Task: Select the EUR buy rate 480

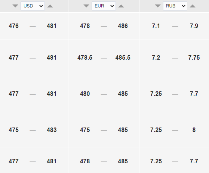Action: point(85,94)
